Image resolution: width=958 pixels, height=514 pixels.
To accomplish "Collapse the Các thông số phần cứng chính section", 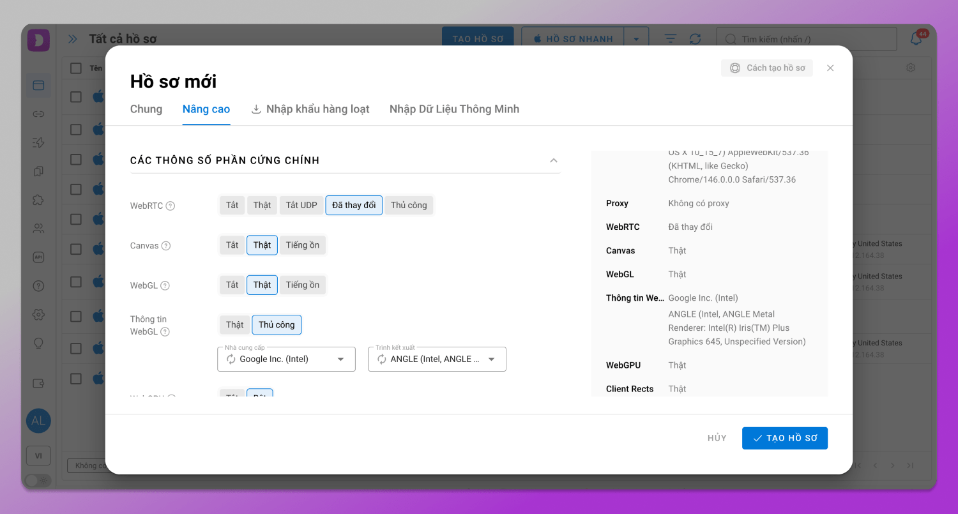I will pyautogui.click(x=554, y=160).
